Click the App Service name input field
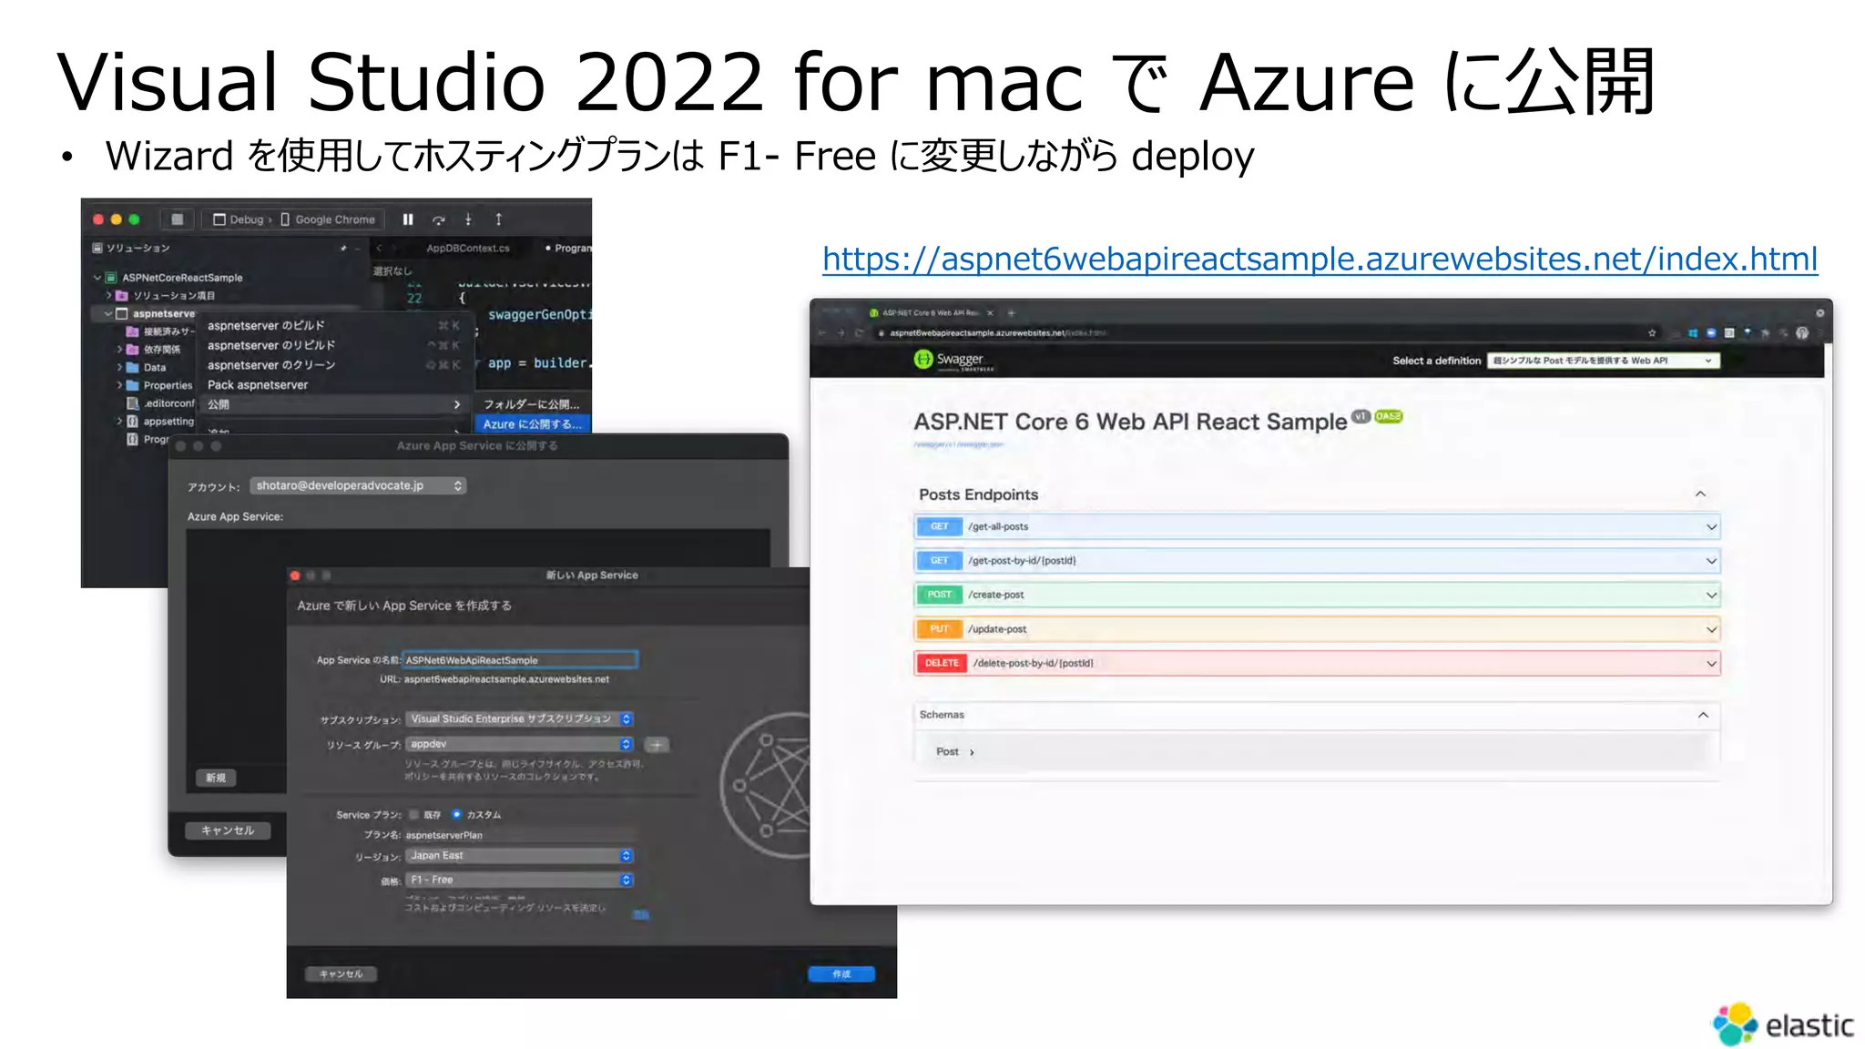Viewport: 1865px width, 1049px height. 520,660
